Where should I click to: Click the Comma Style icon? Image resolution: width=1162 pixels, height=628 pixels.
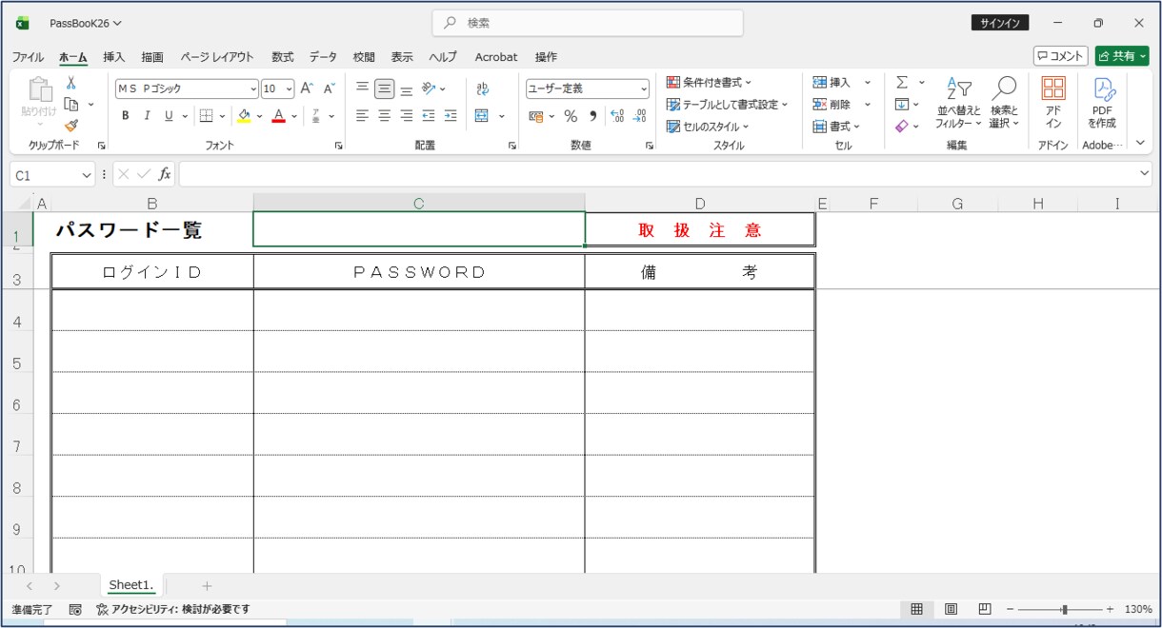[x=592, y=116]
